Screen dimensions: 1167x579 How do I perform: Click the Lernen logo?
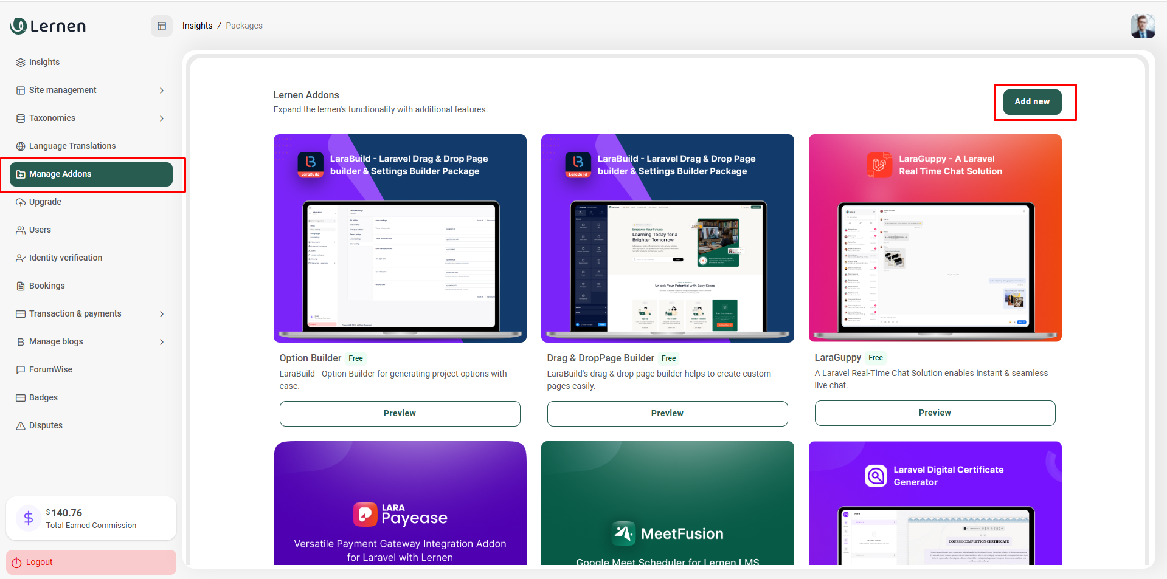(x=49, y=26)
